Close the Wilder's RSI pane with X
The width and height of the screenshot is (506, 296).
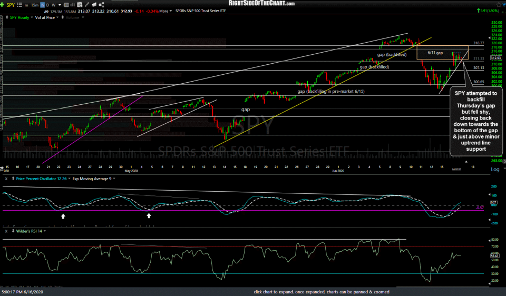6,231
